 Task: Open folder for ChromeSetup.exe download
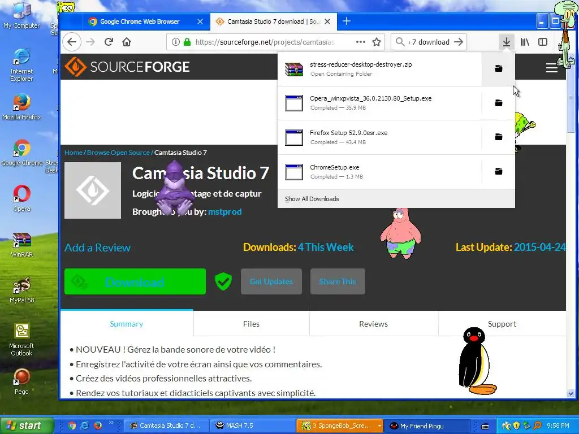pyautogui.click(x=499, y=171)
